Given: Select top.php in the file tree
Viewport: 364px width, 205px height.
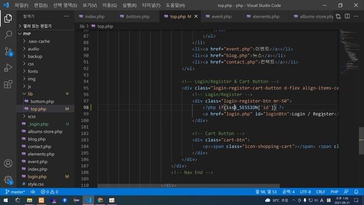Looking at the screenshot, I should click(45, 109).
